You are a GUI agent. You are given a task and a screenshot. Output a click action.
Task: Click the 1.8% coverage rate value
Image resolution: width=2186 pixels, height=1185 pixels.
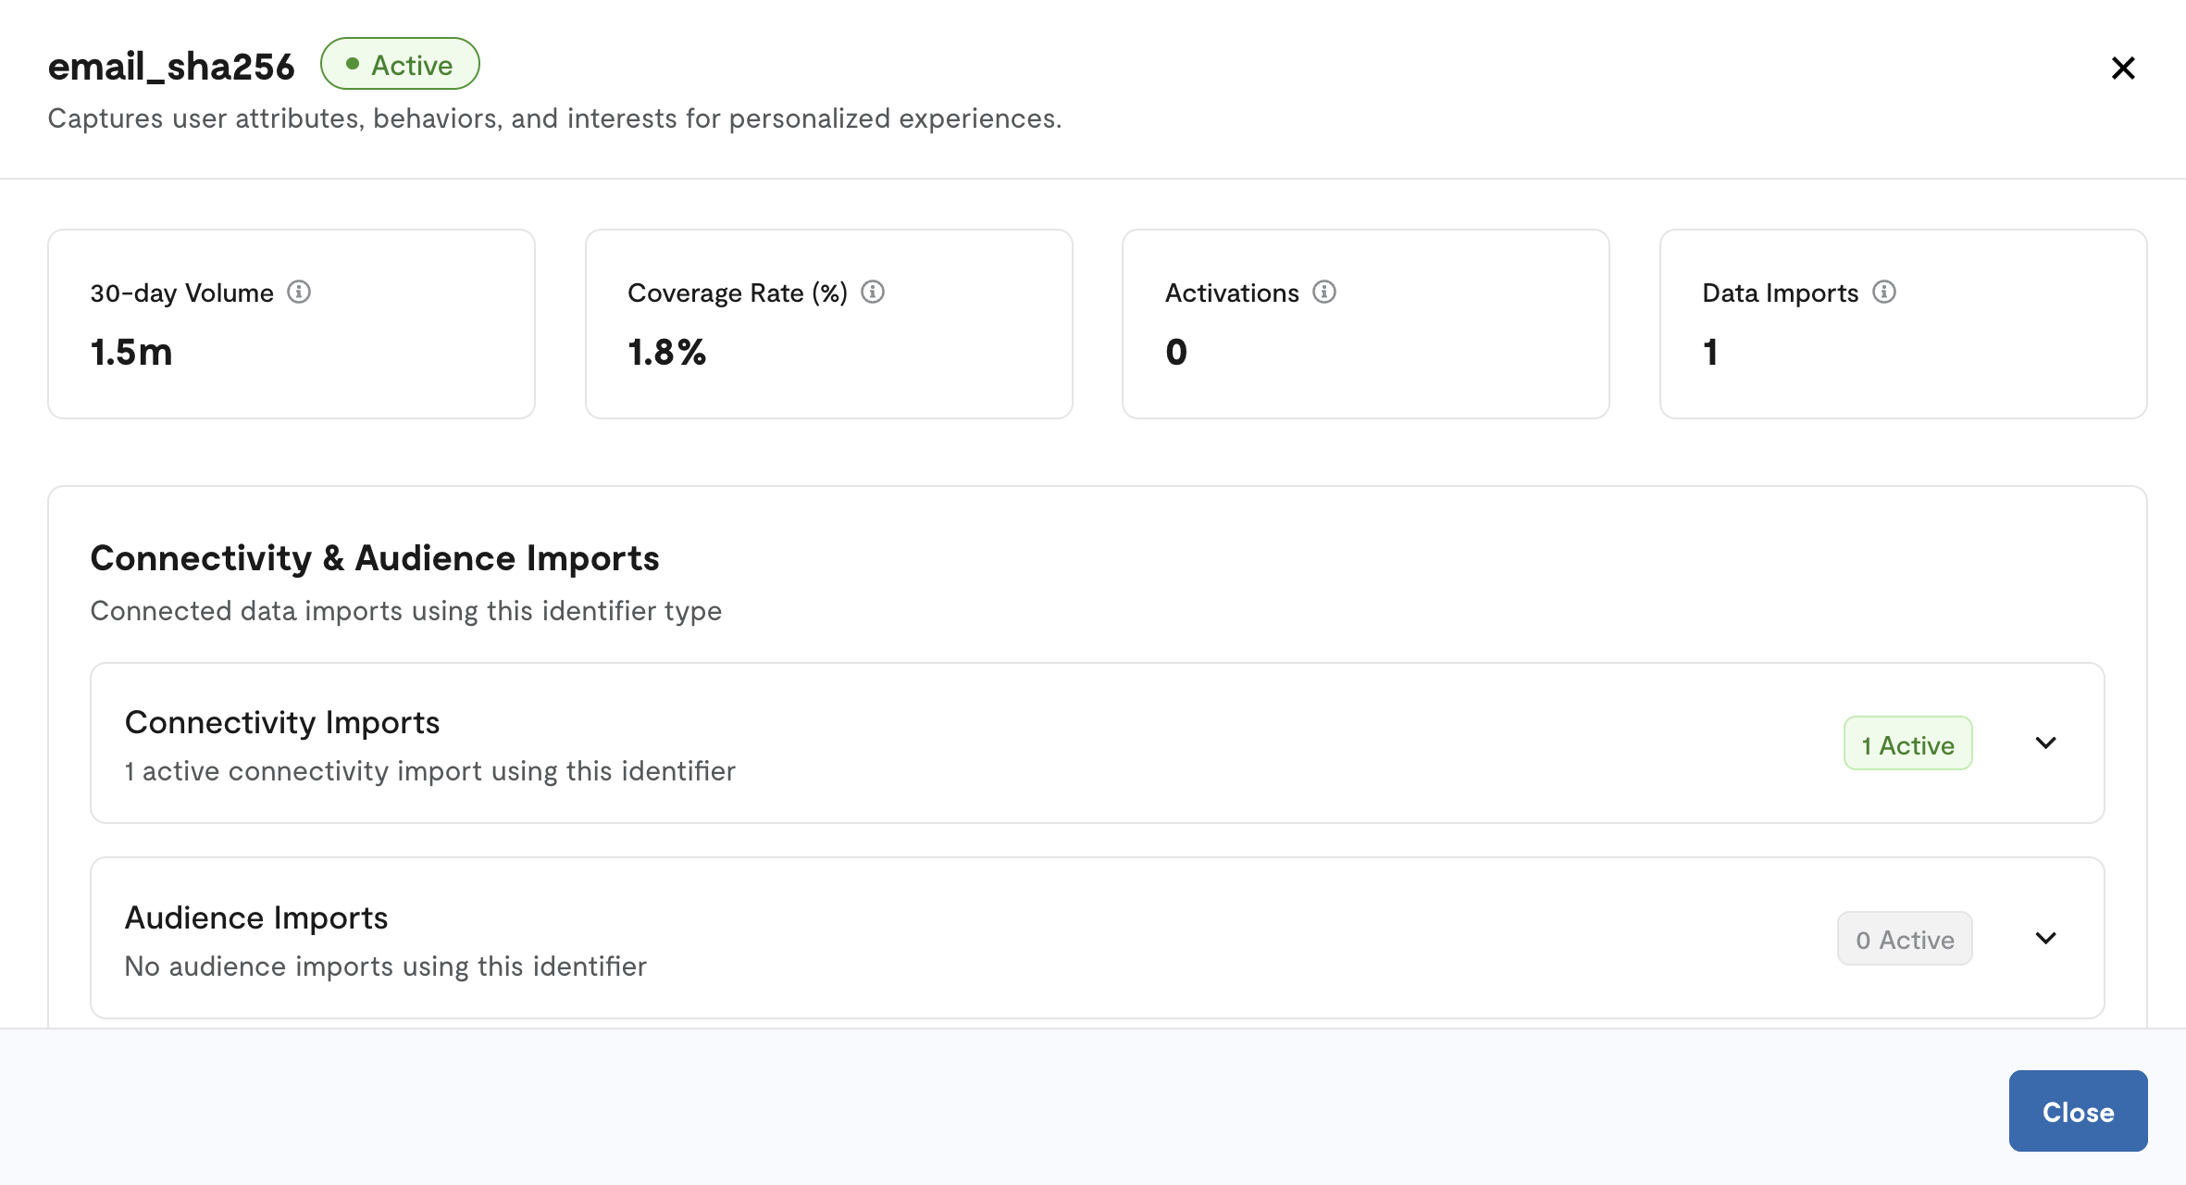pos(666,353)
